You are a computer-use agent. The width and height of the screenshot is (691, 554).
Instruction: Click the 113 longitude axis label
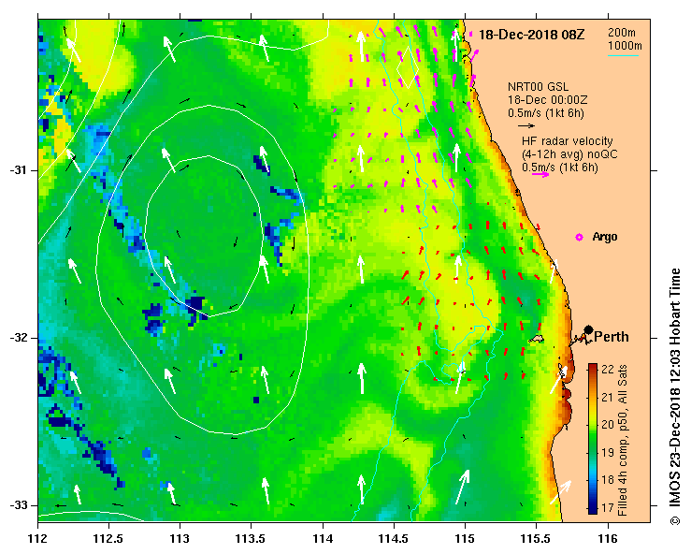click(180, 539)
